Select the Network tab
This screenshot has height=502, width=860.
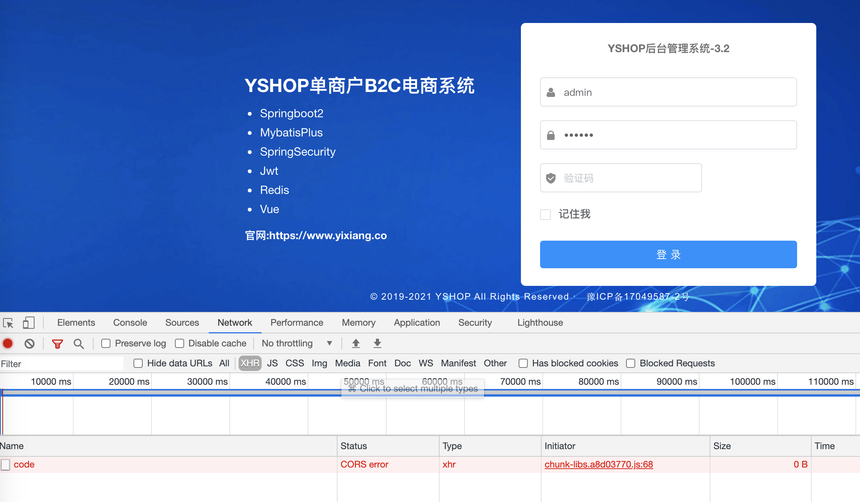[x=235, y=323]
